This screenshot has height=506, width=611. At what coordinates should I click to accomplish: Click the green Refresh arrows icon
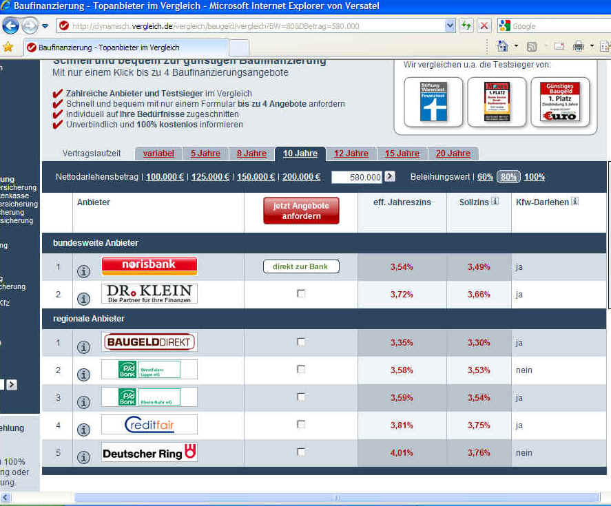pos(466,26)
